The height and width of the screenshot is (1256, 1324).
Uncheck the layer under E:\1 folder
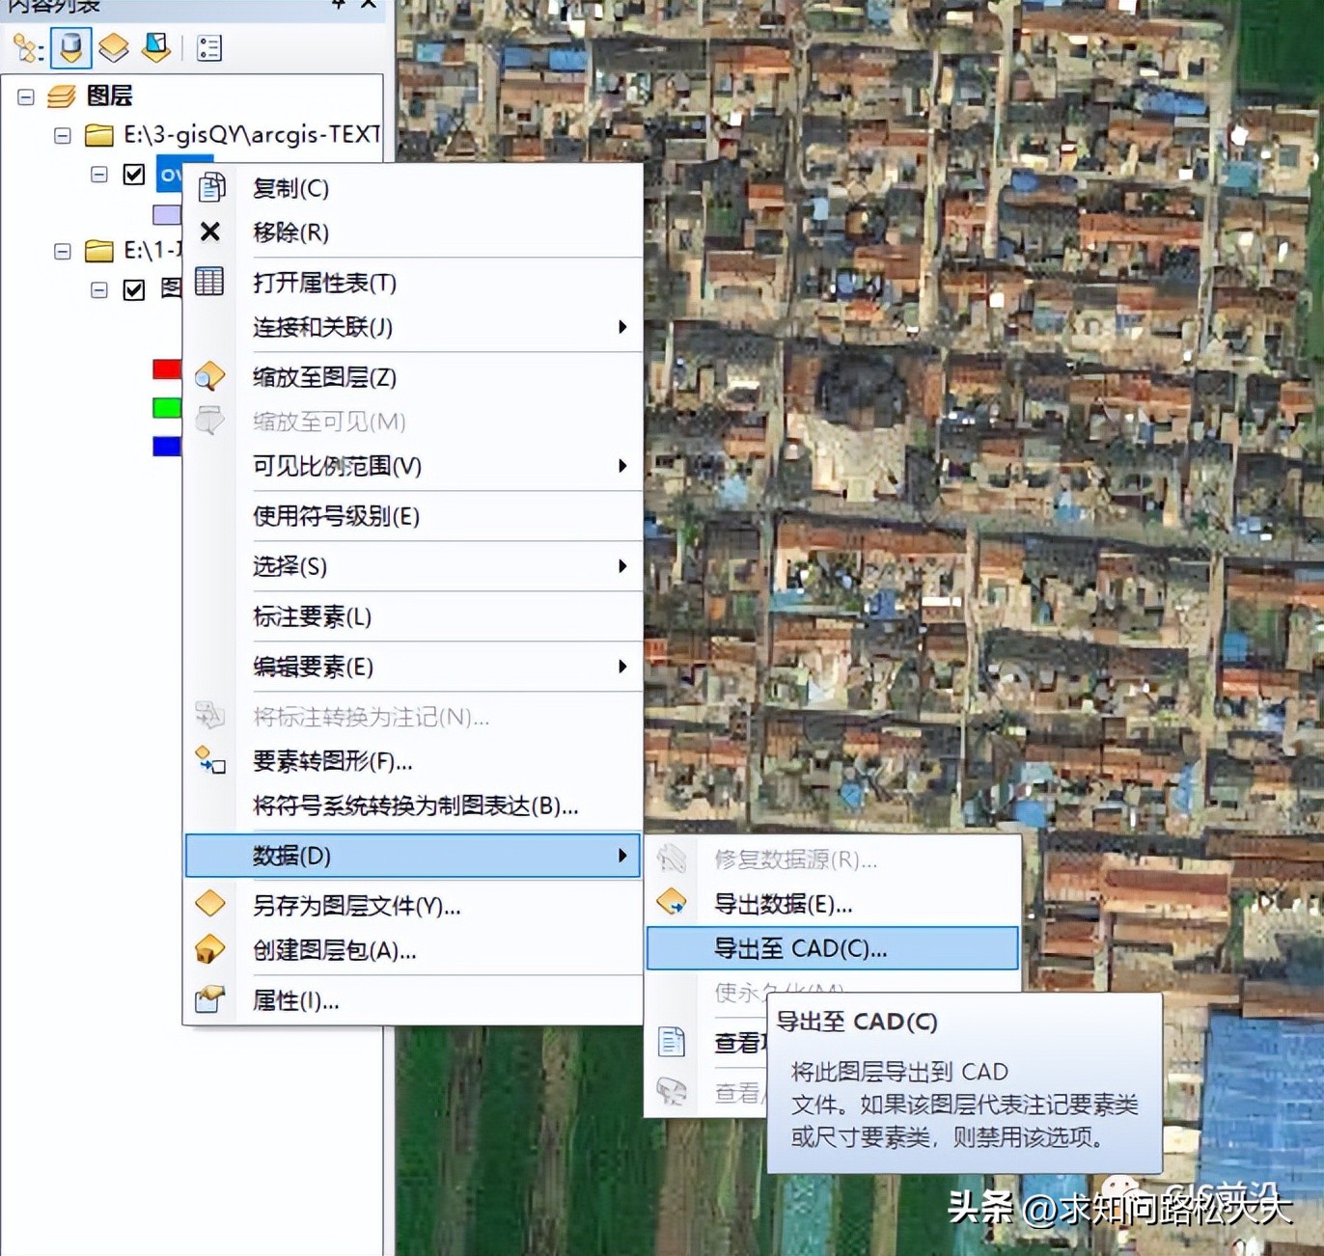click(134, 289)
